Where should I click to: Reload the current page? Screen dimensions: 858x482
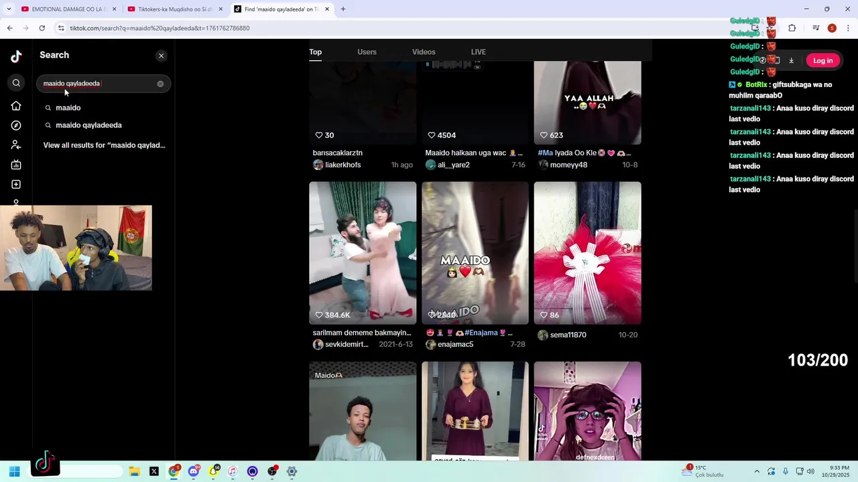click(42, 28)
